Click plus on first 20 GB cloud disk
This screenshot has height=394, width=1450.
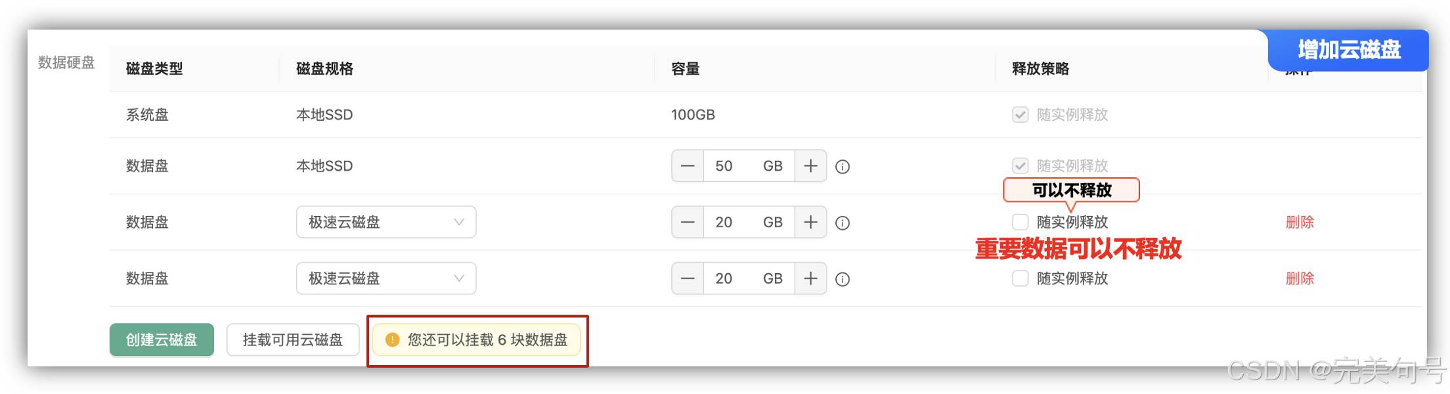pyautogui.click(x=810, y=223)
